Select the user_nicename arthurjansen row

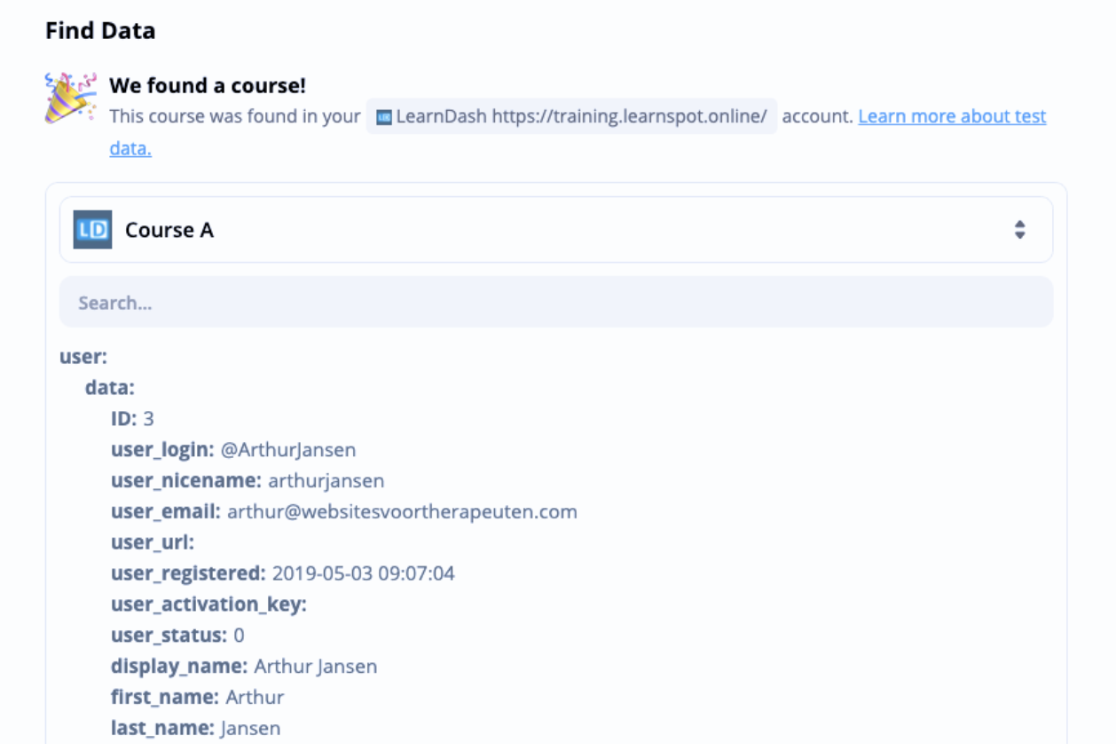(x=248, y=480)
